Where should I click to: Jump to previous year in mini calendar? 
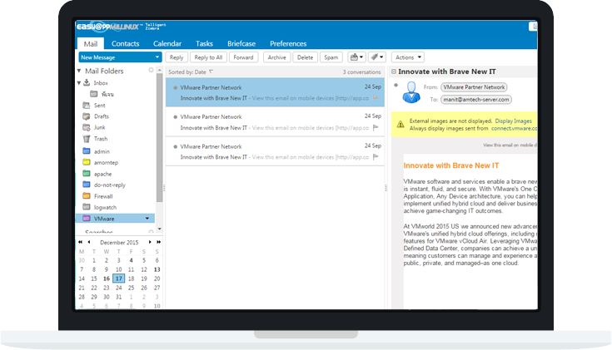(x=81, y=242)
